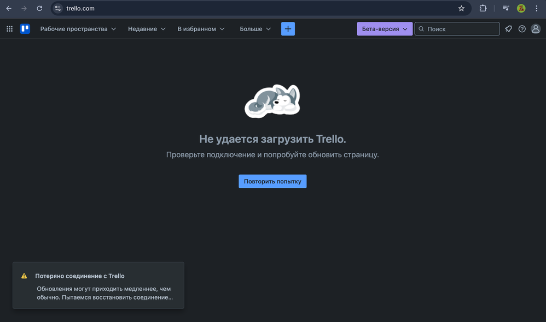Viewport: 546px width, 322px height.
Task: Open the Trello account avatar menu
Action: [x=536, y=29]
